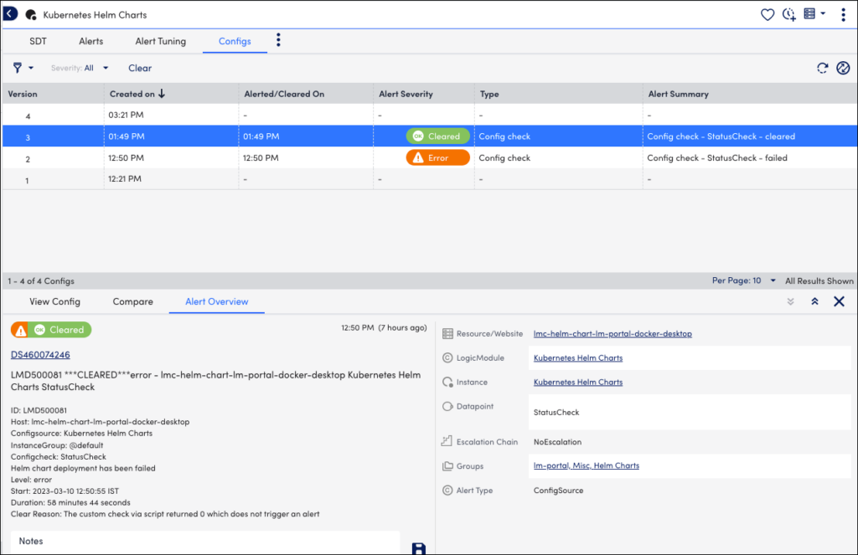
Task: Open the Compare tab
Action: [132, 301]
